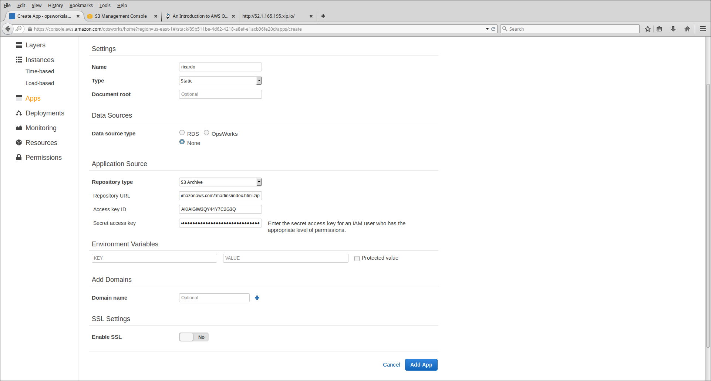
Task: Select the OpsWorks data source option
Action: click(x=206, y=133)
